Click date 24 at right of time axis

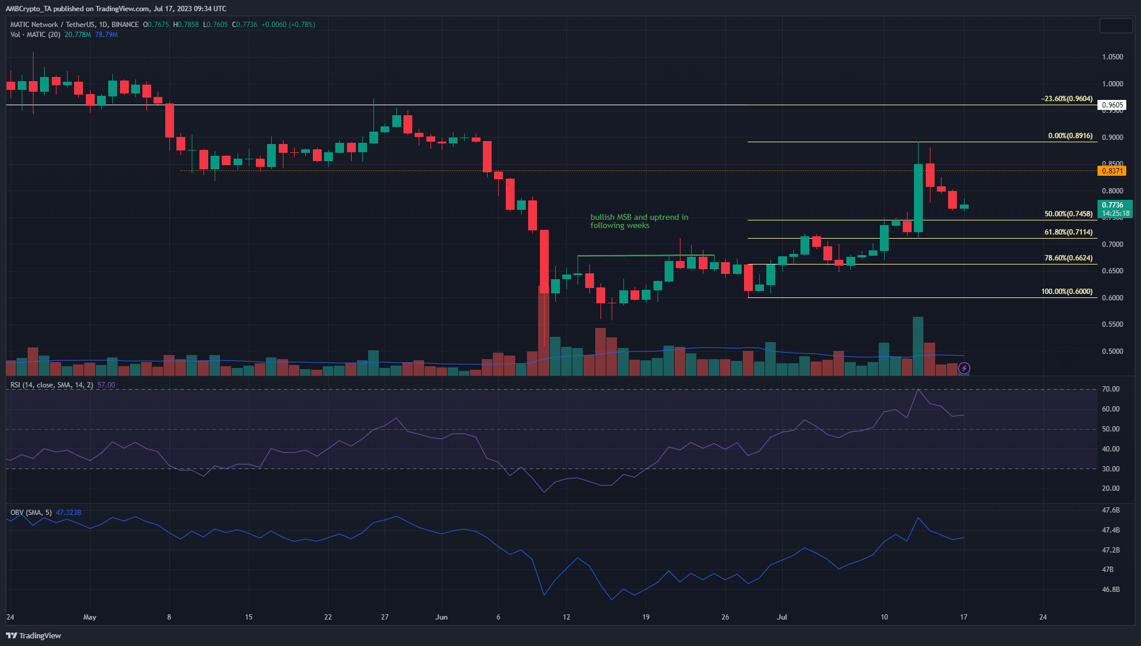tap(1043, 617)
